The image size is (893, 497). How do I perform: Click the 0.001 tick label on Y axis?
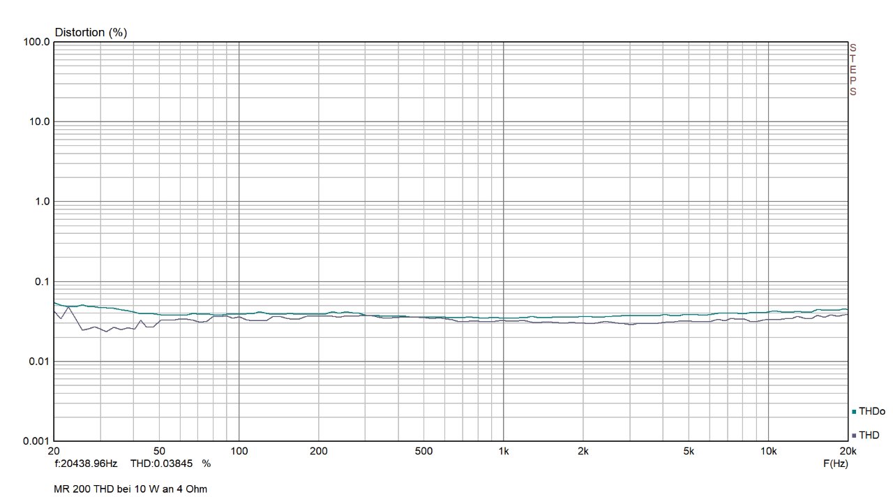(x=36, y=441)
